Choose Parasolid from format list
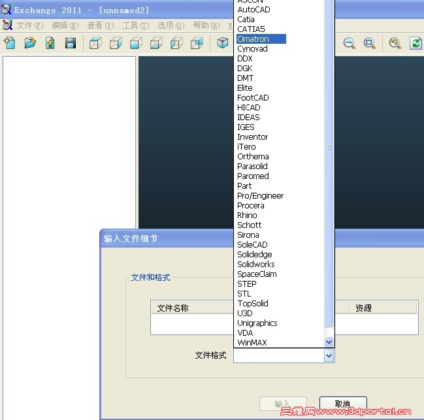Screen dimensions: 424x420 (252, 166)
